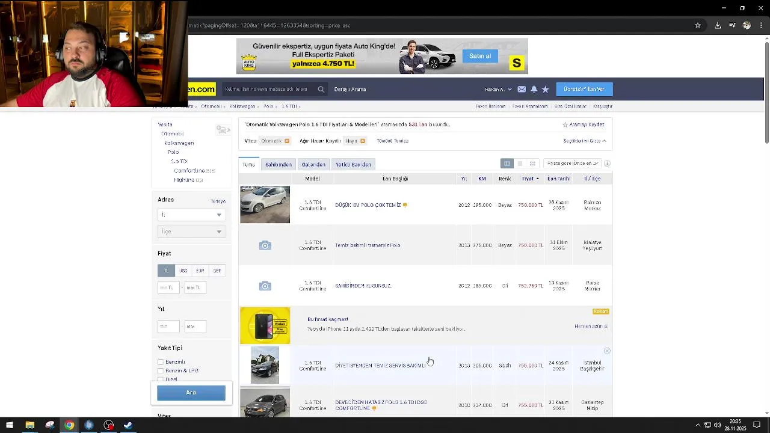Viewport: 770px width, 433px height.
Task: Open the notifications bell icon
Action: 534,89
